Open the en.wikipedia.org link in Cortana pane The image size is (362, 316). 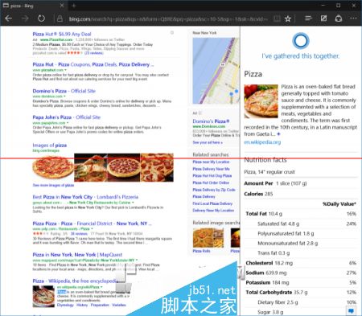262,142
